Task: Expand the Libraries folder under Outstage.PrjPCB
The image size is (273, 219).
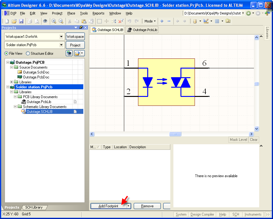Action: pyautogui.click(x=12, y=82)
